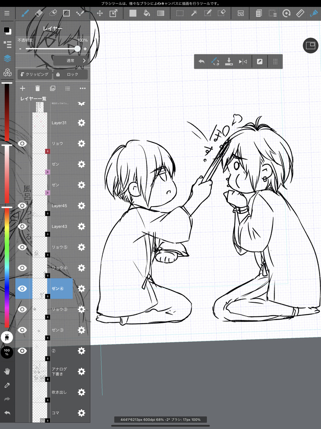Select the Gradient tool
Viewport: 321px width, 429px height.
(161, 13)
